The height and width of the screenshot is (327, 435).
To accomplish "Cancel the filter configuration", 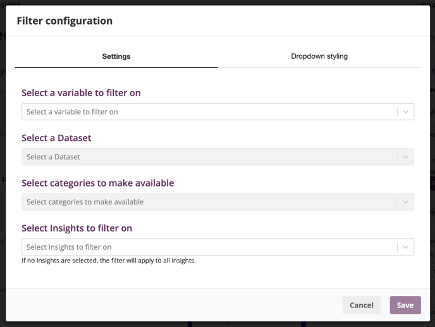I will [x=362, y=305].
